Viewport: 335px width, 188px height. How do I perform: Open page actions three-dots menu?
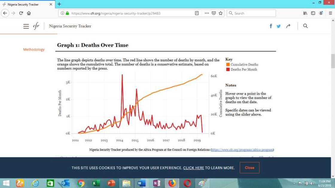coord(207,13)
